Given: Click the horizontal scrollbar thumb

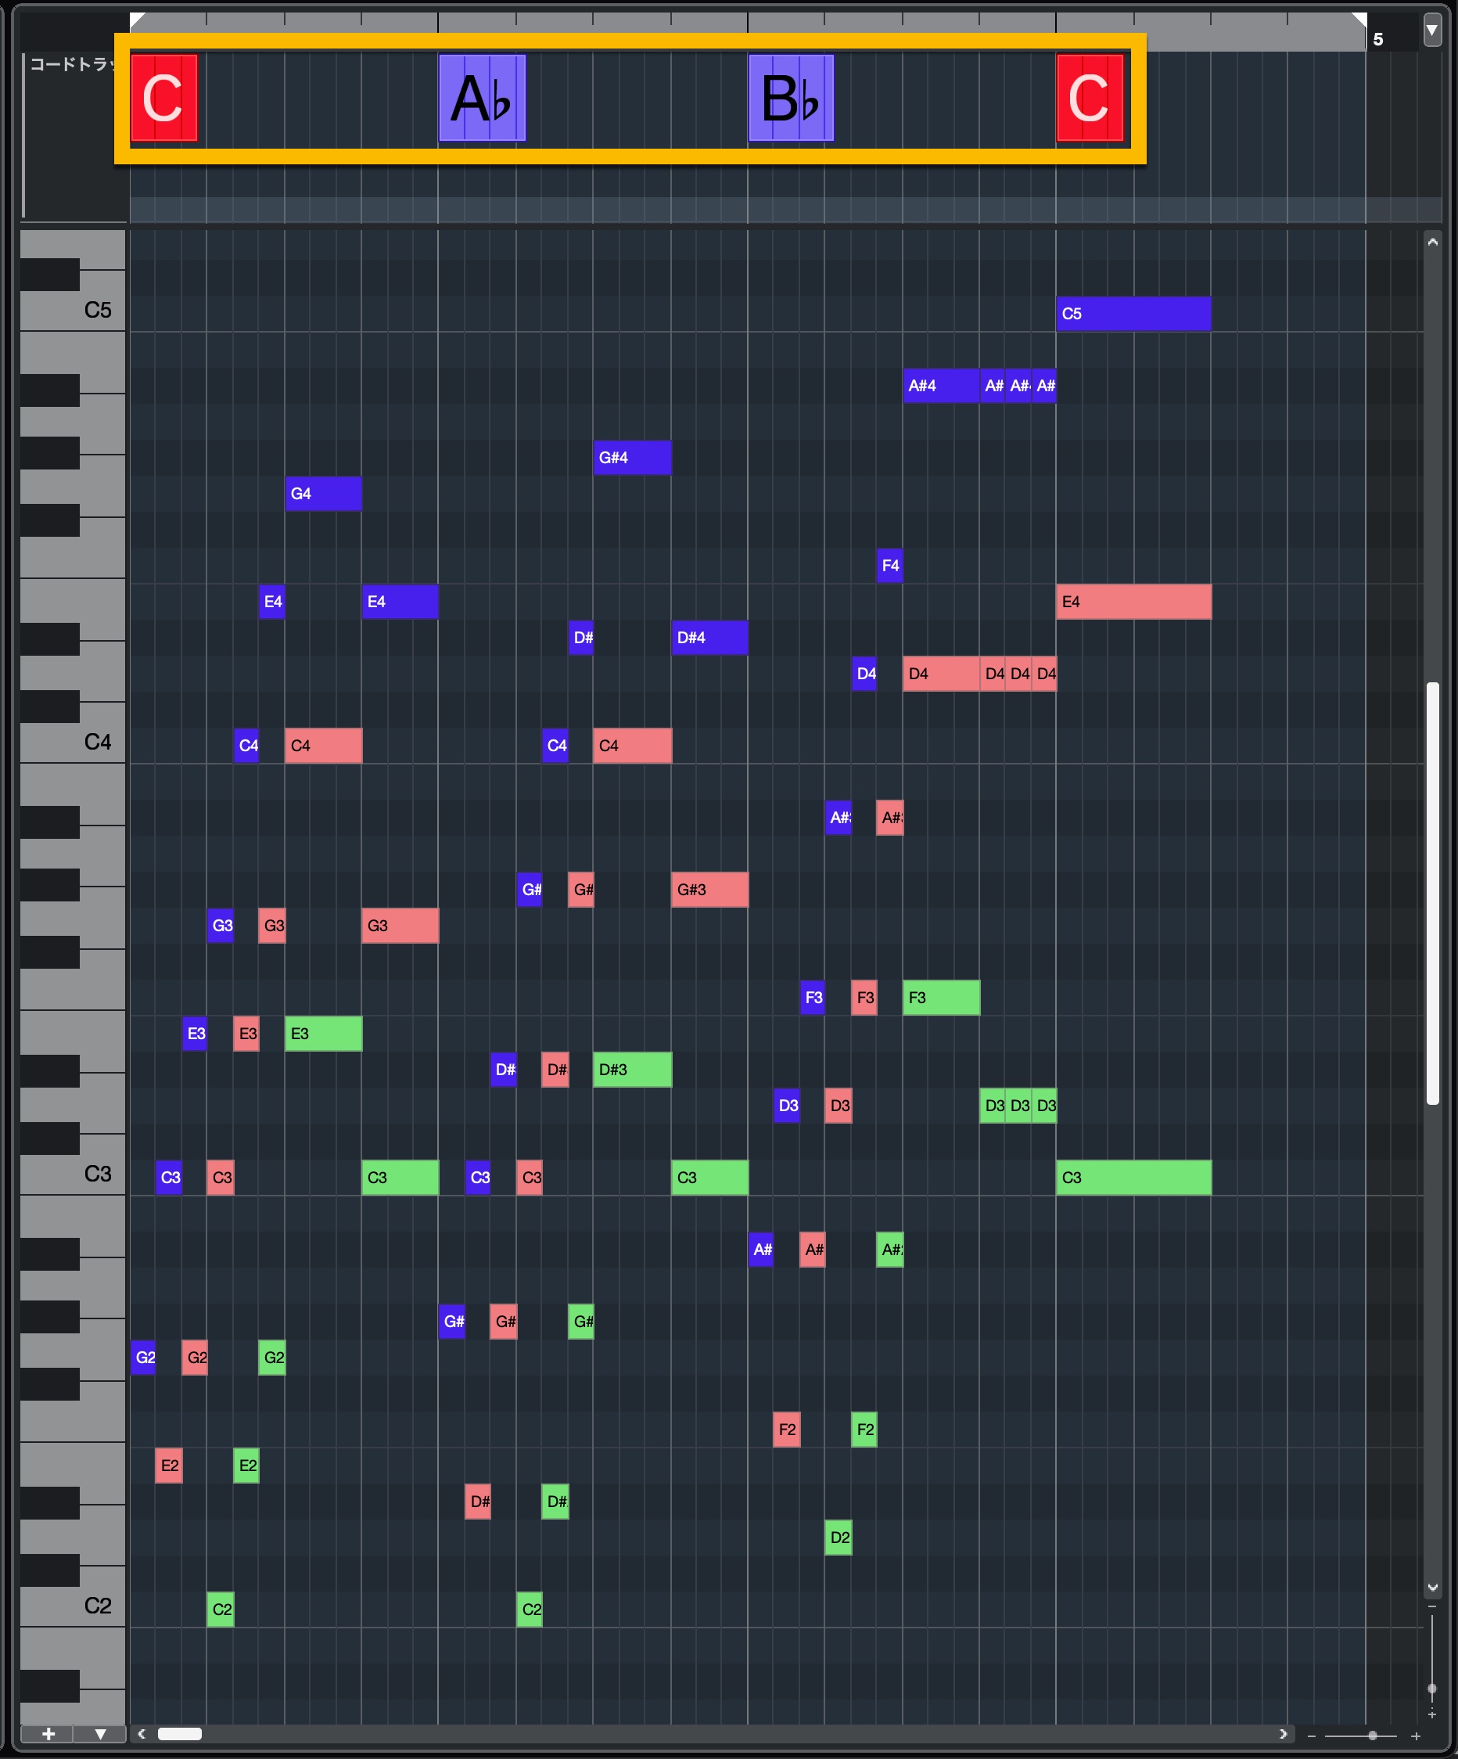Looking at the screenshot, I should 180,1734.
